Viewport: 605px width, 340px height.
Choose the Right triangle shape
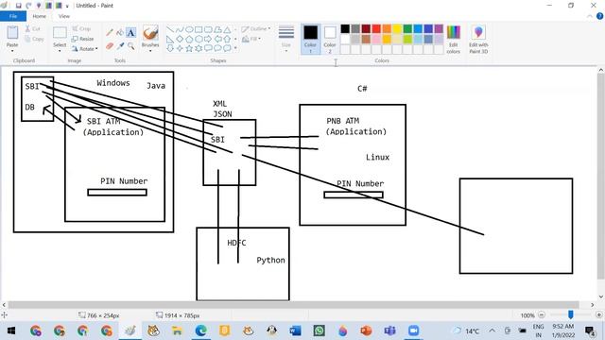(170, 39)
